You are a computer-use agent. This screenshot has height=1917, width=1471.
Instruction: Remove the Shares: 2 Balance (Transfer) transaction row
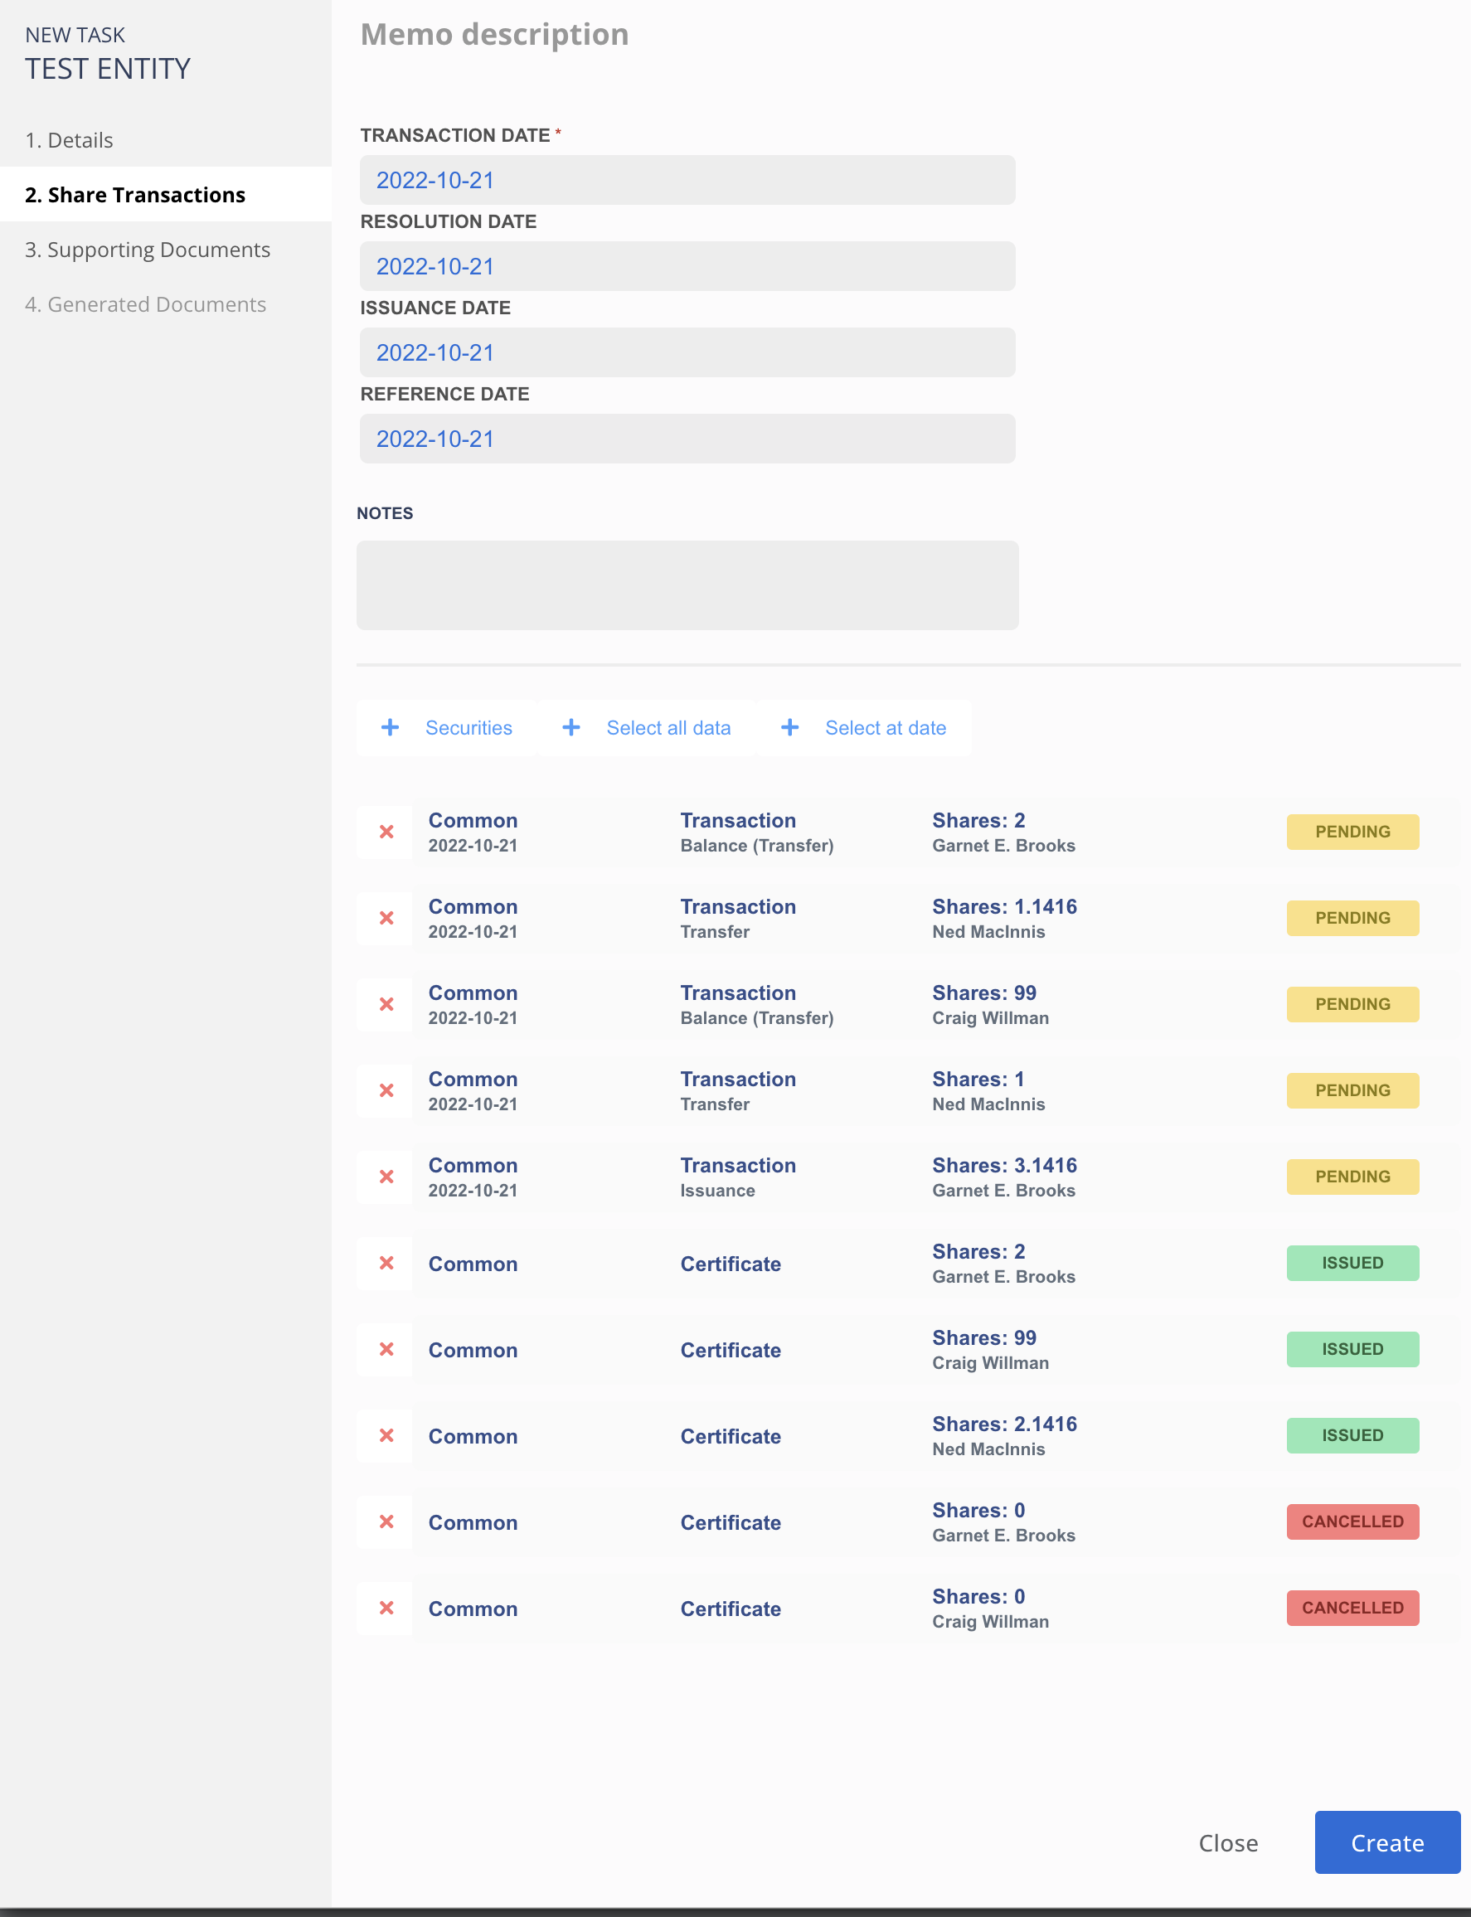386,832
